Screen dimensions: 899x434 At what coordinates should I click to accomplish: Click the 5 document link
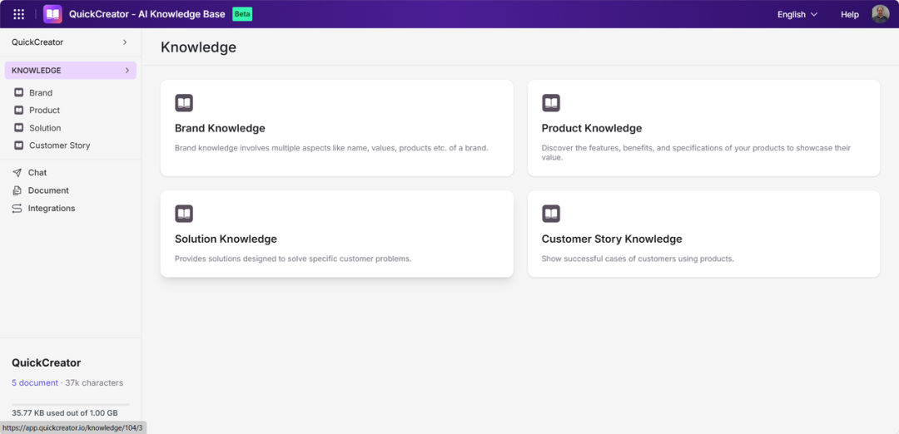[35, 382]
